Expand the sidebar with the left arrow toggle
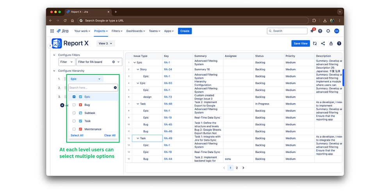This screenshot has width=390, height=191. [50, 46]
